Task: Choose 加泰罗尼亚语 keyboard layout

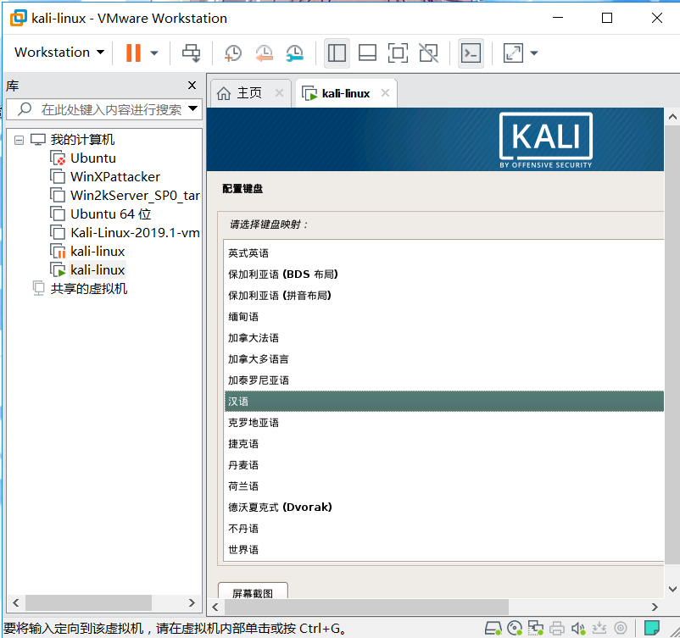Action: [444, 380]
